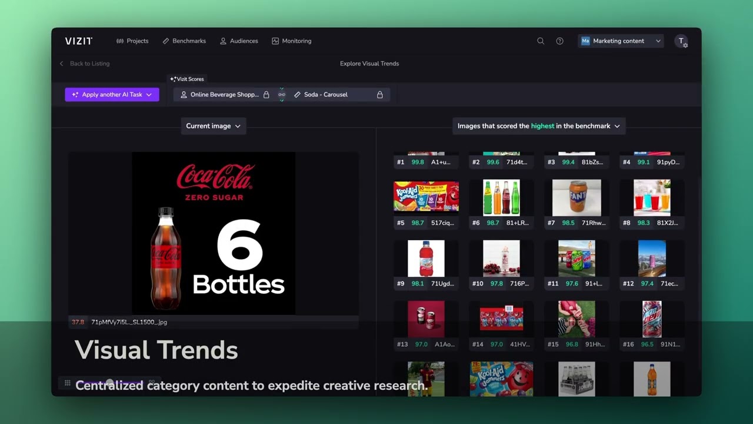
Task: Click the 97.6 score of image #11
Action: coord(572,283)
